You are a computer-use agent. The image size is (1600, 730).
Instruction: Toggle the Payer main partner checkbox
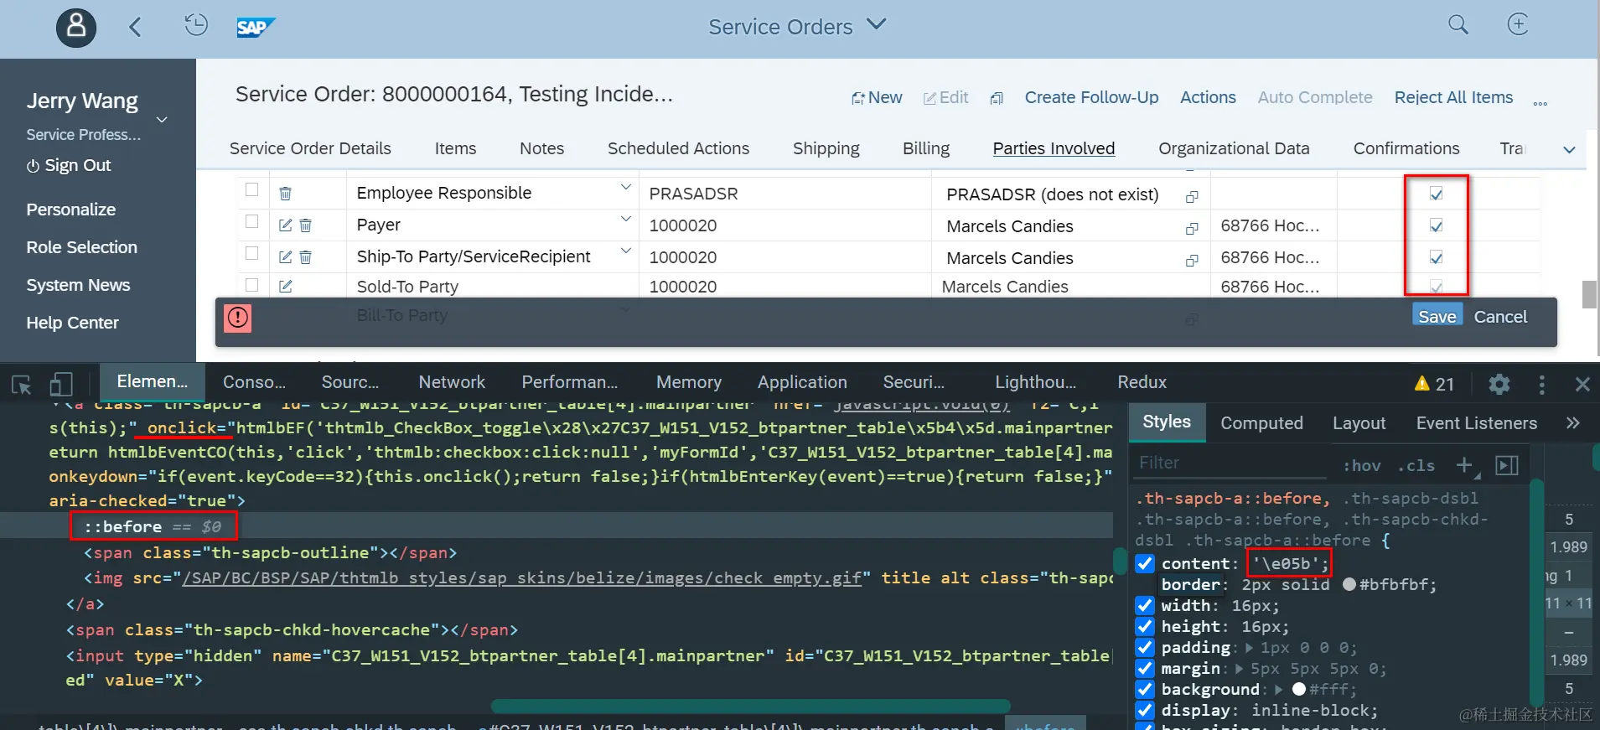point(1436,225)
